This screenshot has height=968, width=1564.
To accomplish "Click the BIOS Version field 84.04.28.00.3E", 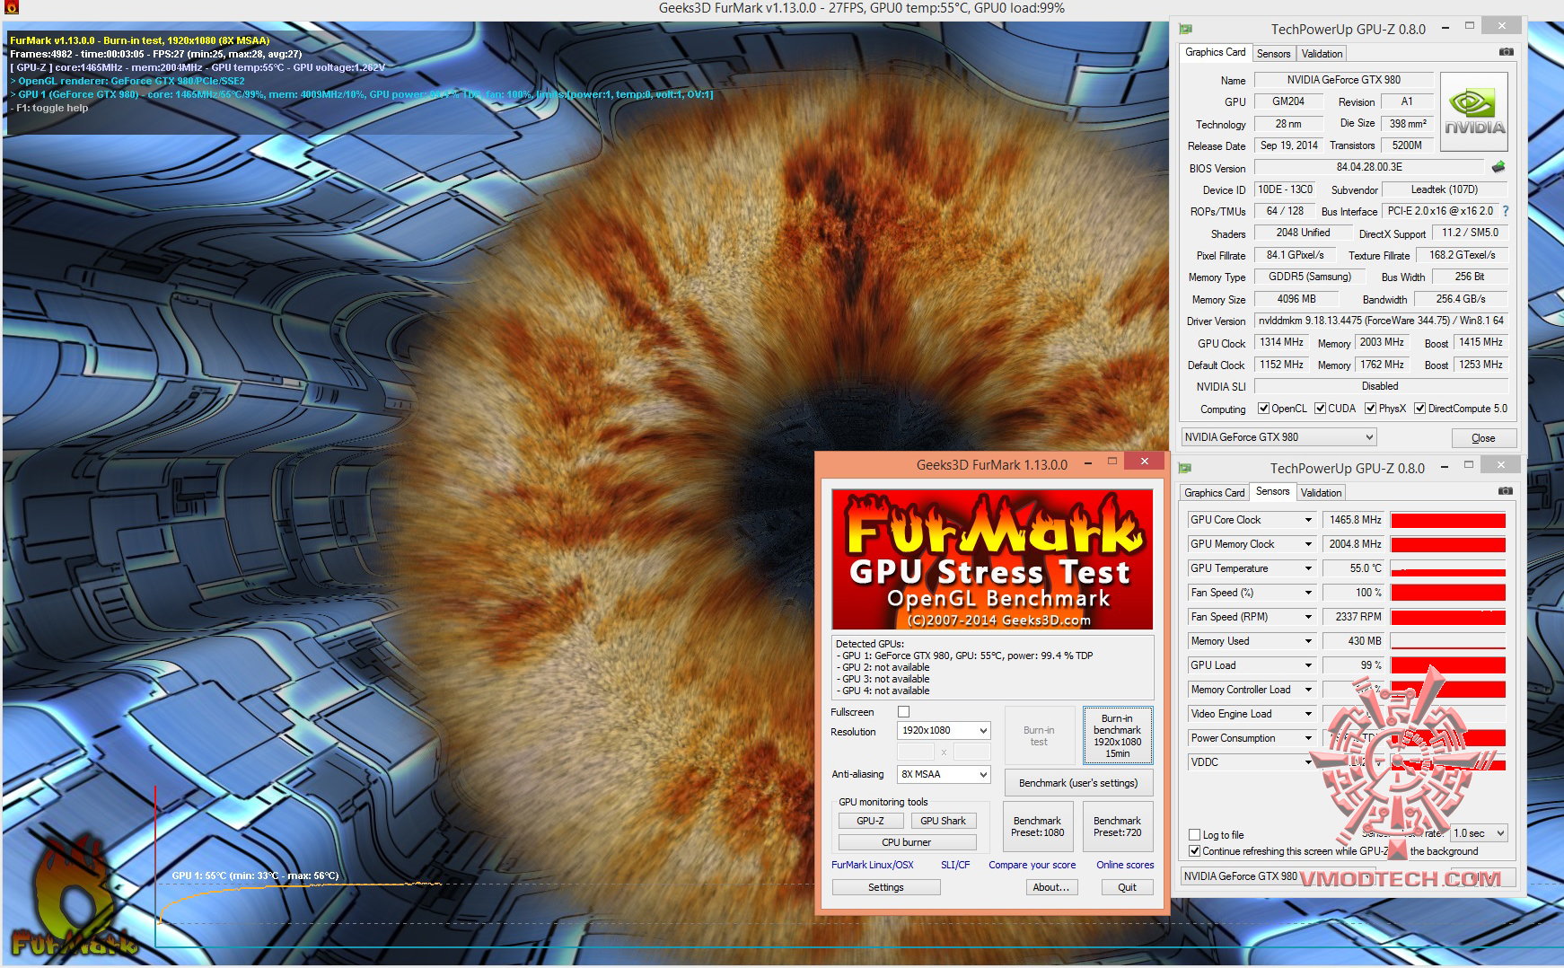I will (1369, 167).
